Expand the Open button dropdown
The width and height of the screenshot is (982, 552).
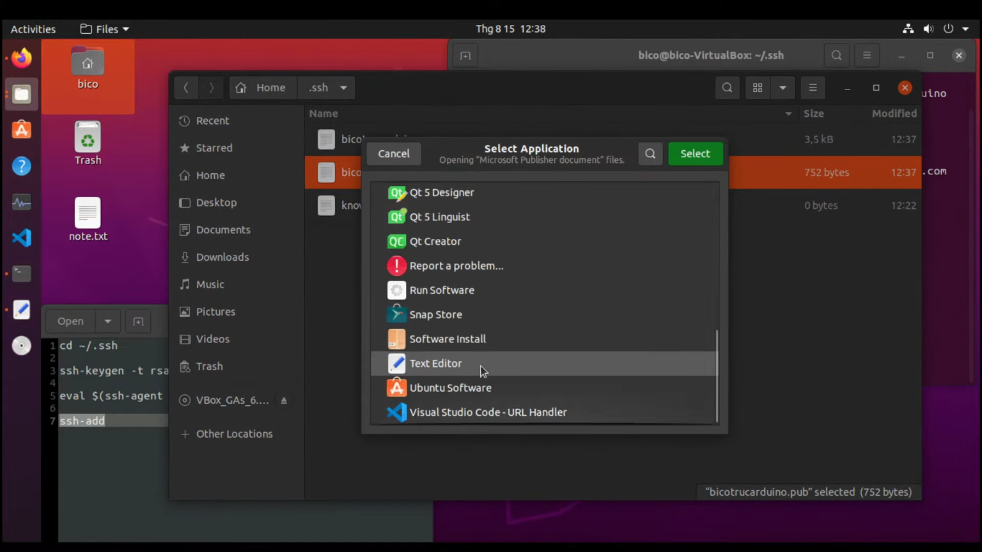[x=107, y=321]
